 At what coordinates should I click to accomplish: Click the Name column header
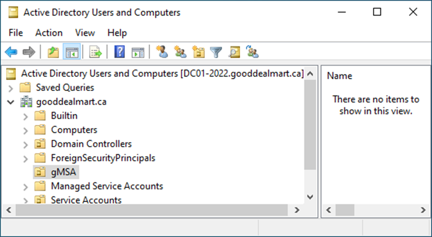coord(339,76)
